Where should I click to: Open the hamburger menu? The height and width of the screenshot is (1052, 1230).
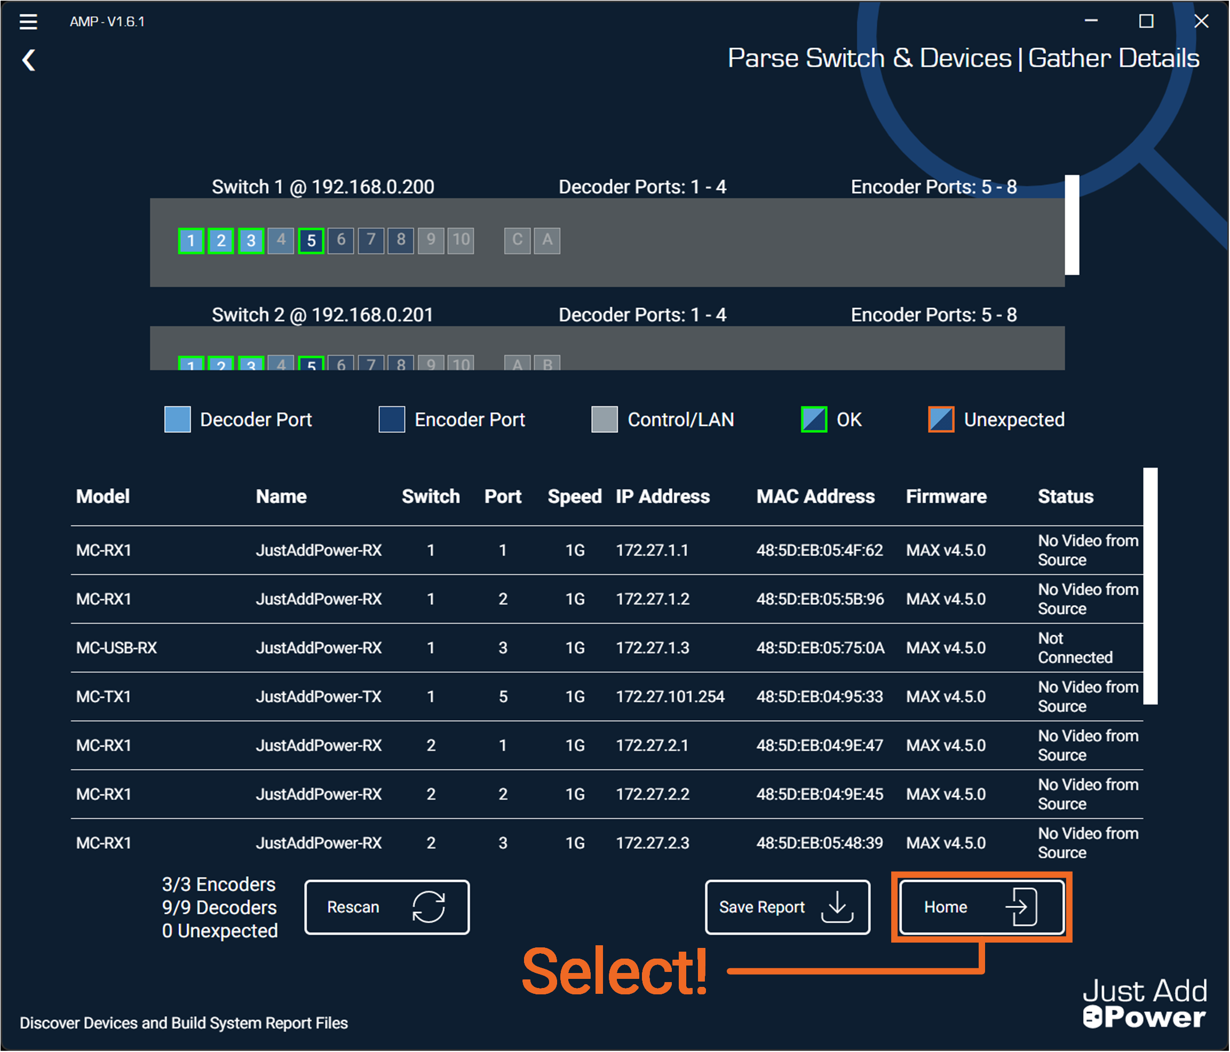28,22
